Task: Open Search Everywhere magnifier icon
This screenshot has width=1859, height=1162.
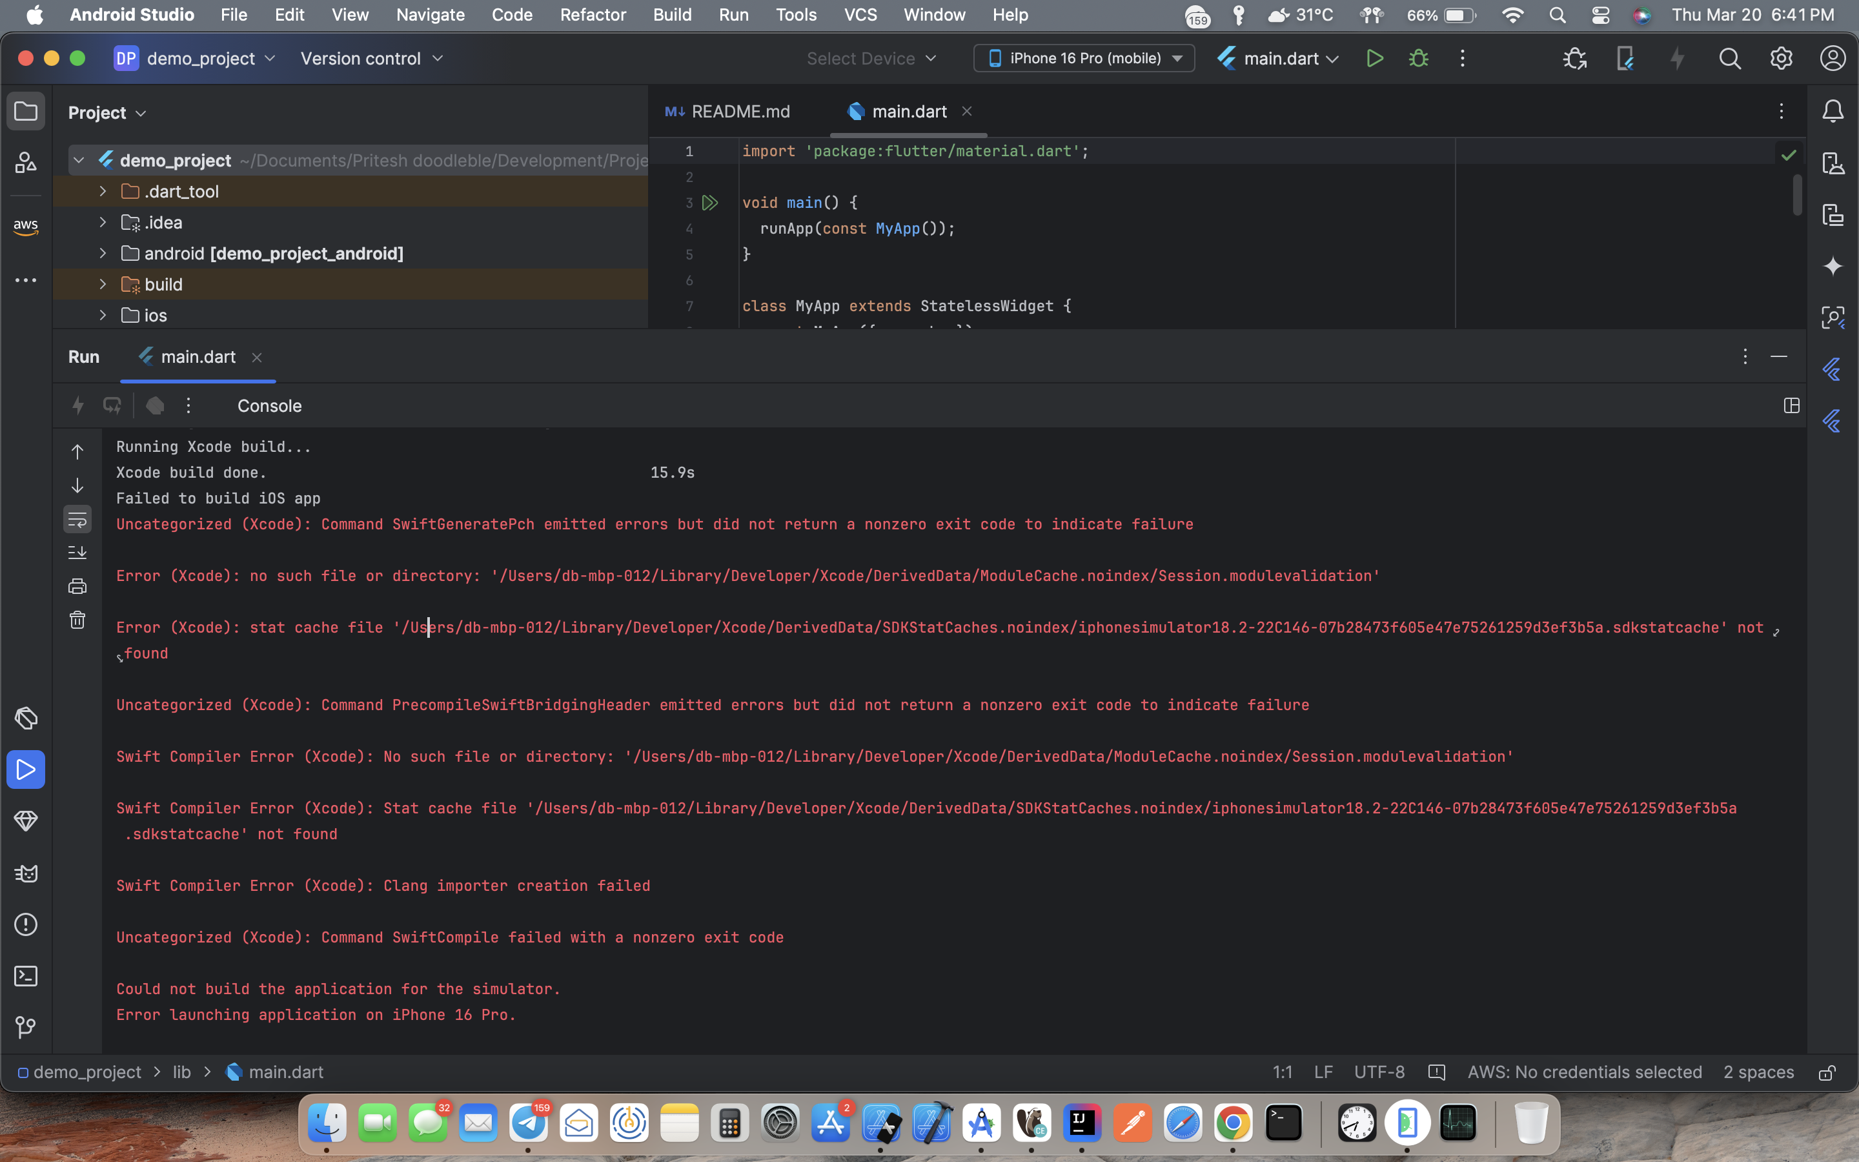Action: click(x=1729, y=58)
